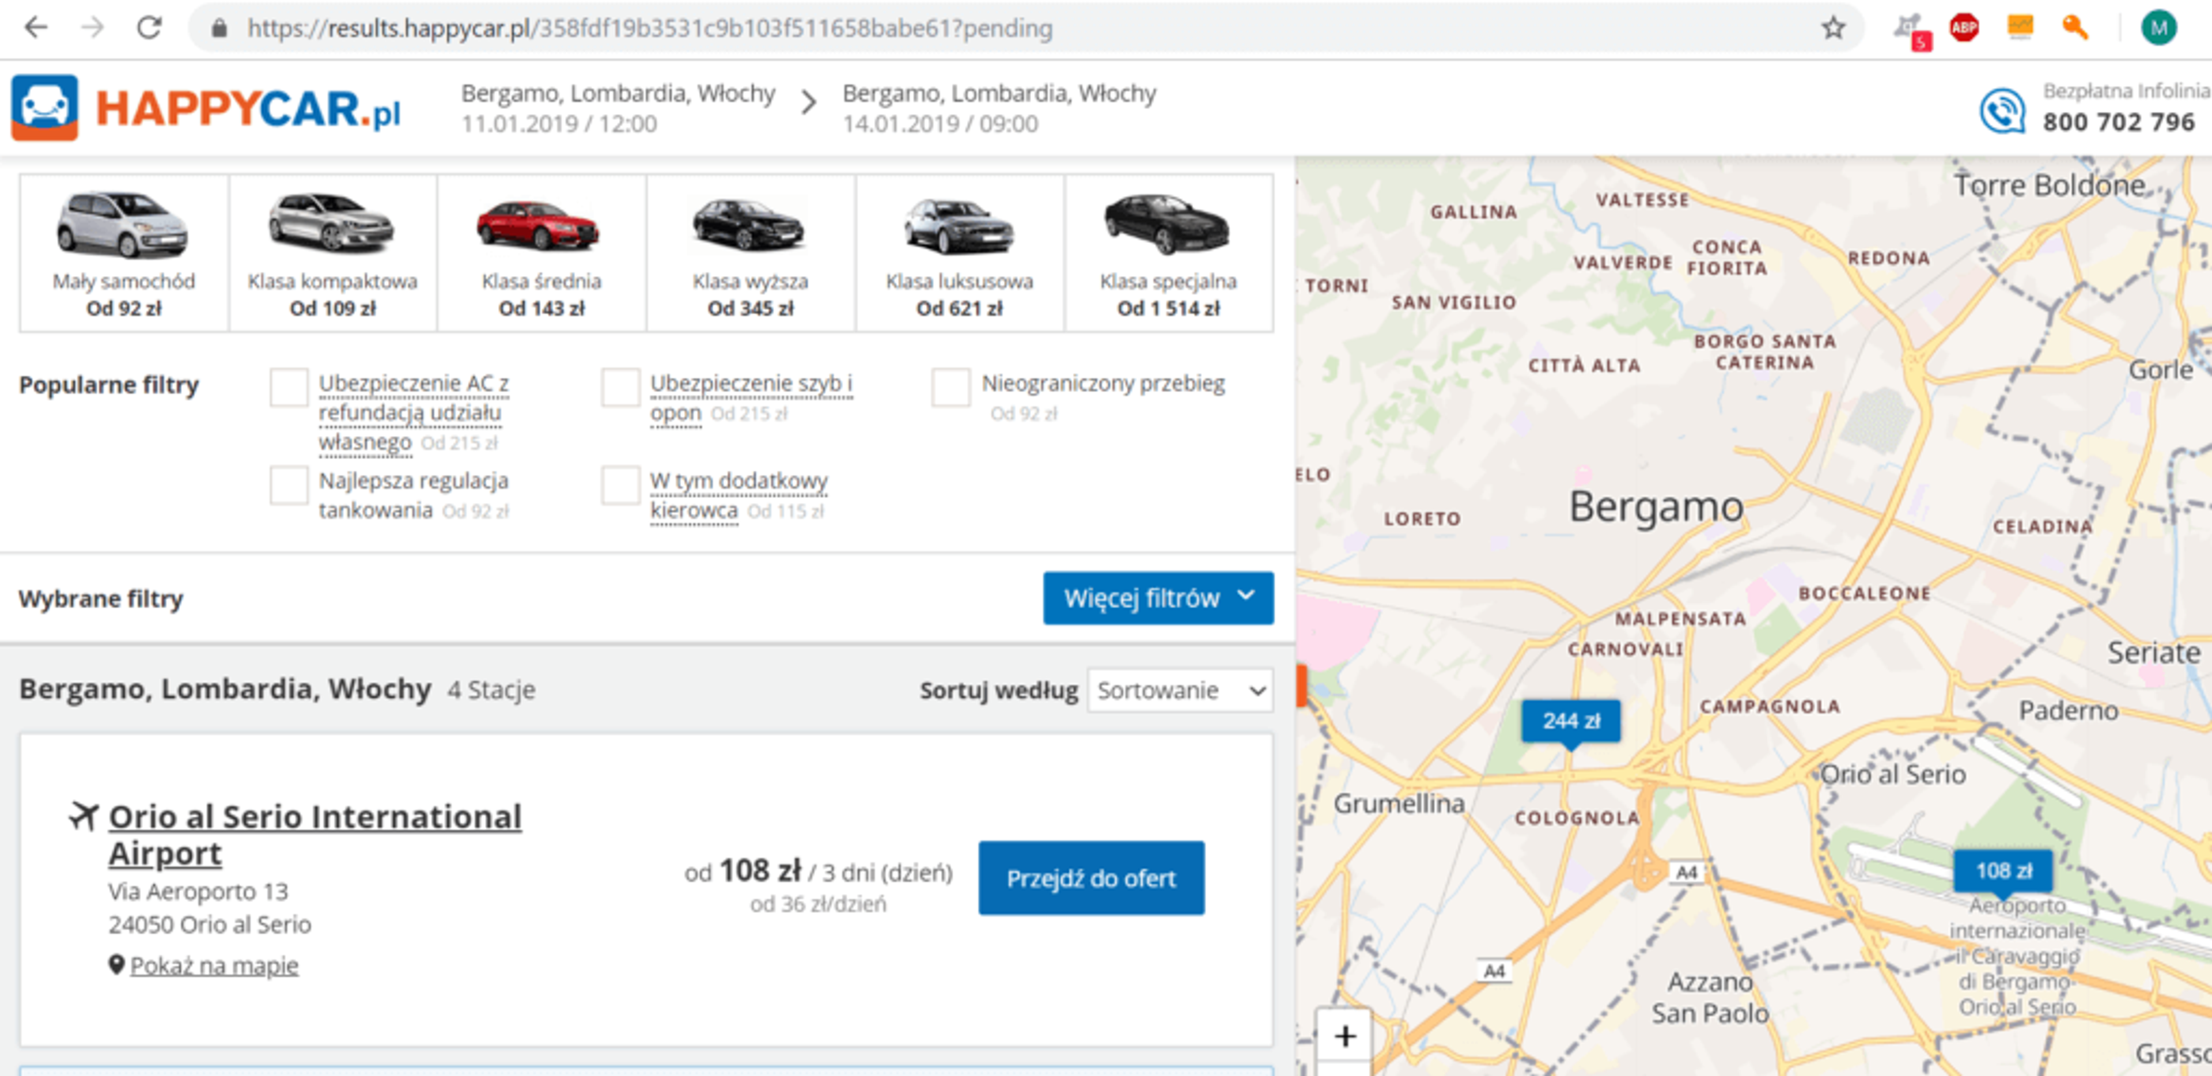The width and height of the screenshot is (2212, 1076).
Task: Click the HappyCar logo icon
Action: click(45, 107)
